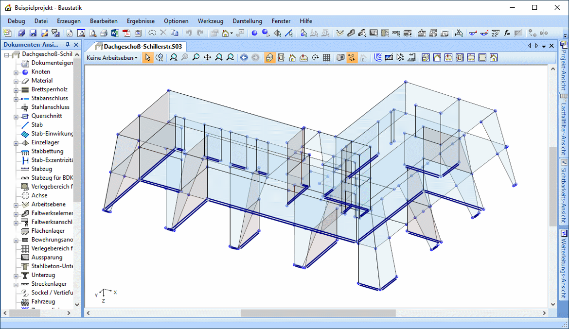This screenshot has width=569, height=329.
Task: Open the Ergebnisse menu
Action: [x=141, y=21]
